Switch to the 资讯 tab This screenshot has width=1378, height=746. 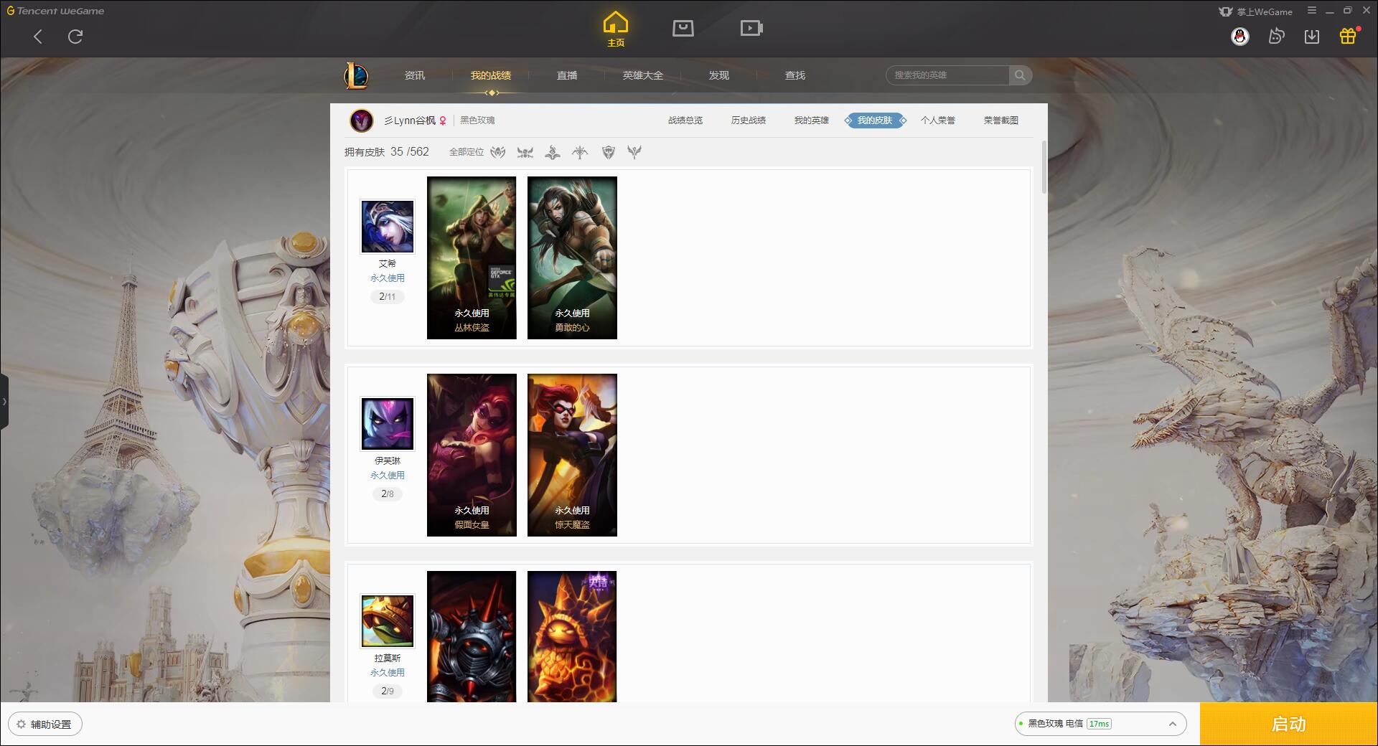click(x=414, y=75)
